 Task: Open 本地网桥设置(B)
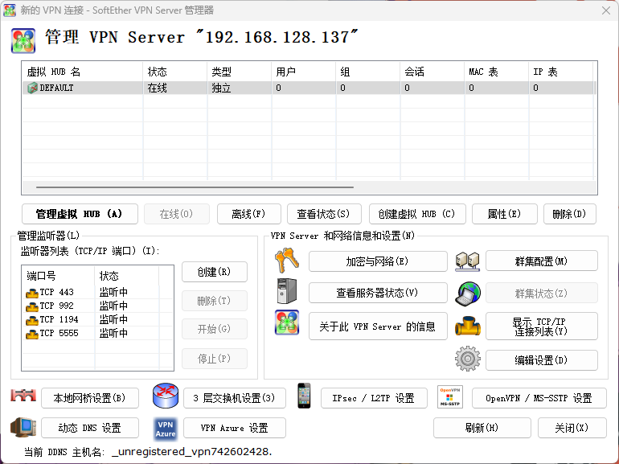tap(89, 398)
